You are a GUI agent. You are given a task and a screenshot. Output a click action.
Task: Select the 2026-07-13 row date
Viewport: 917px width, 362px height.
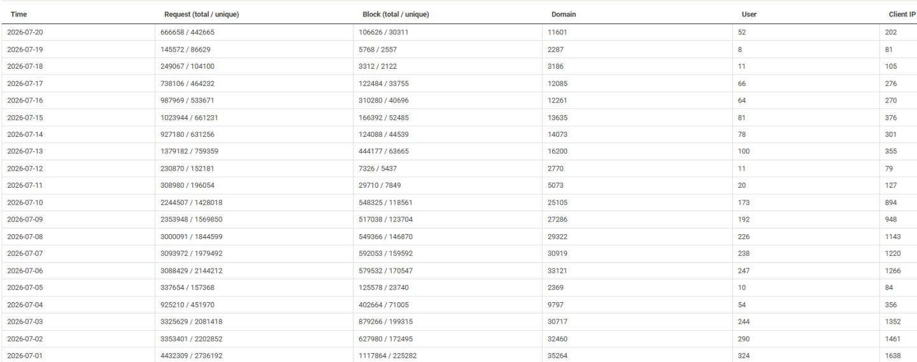[x=25, y=151]
